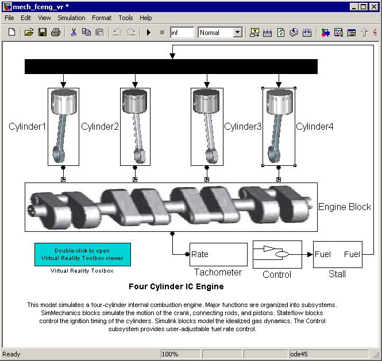Redo the last undone action
Screen dimensions: 382x361
[132, 32]
